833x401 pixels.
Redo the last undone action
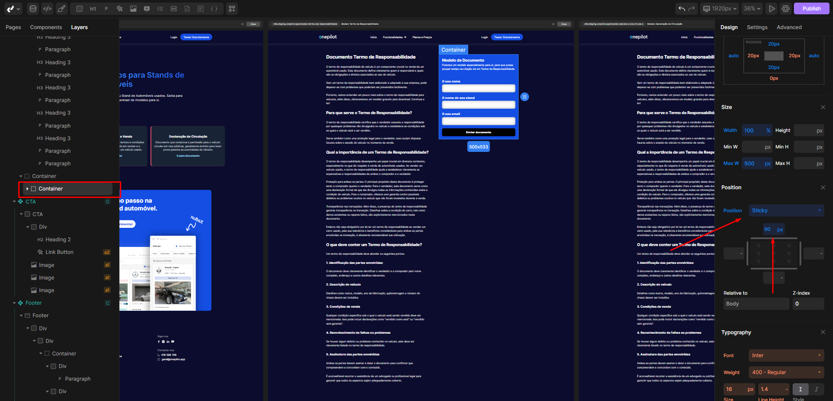[691, 9]
